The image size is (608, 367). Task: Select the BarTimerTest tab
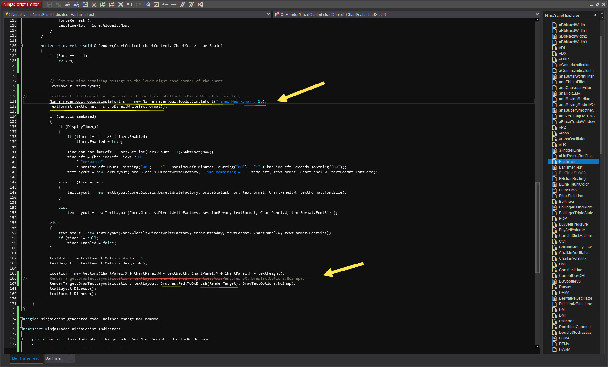25,358
